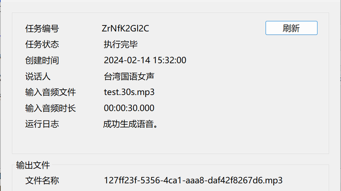Viewport: 341px width, 191px height.
Task: Select the output file name ending in .mp3
Action: tap(193, 180)
